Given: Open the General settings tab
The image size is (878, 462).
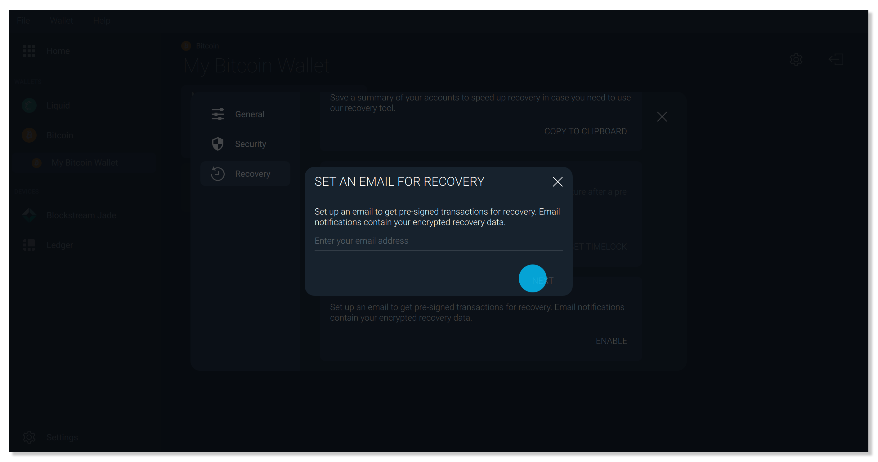Looking at the screenshot, I should (245, 114).
